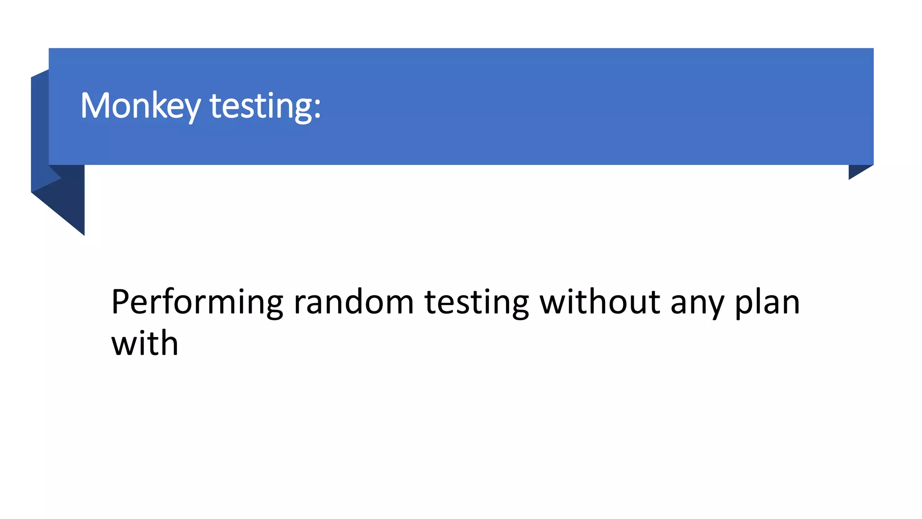Image resolution: width=922 pixels, height=519 pixels.
Task: Click "with" on the second body line
Action: coord(145,343)
